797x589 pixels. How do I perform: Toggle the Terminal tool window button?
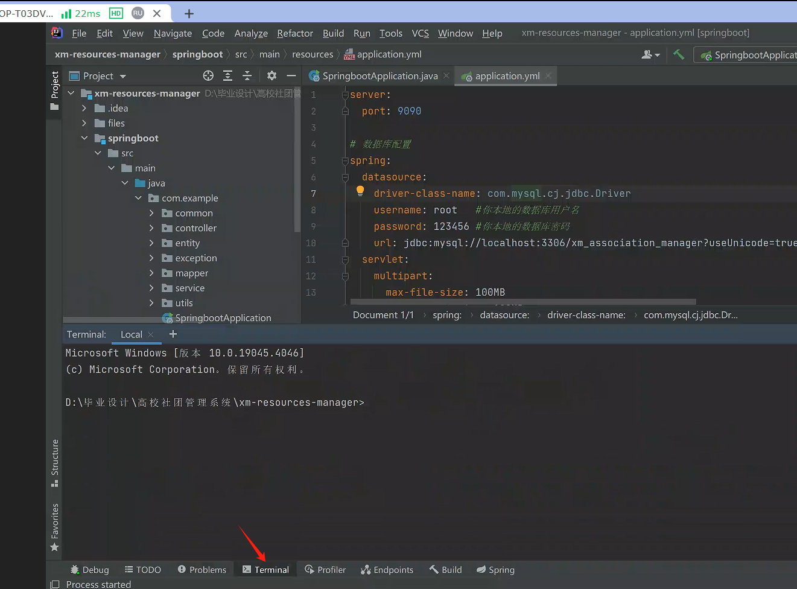266,570
